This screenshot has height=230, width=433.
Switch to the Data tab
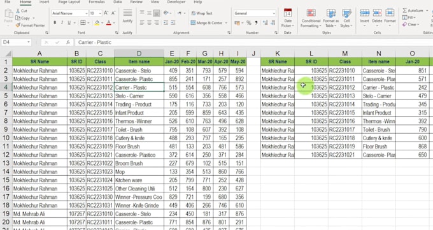pos(117,2)
